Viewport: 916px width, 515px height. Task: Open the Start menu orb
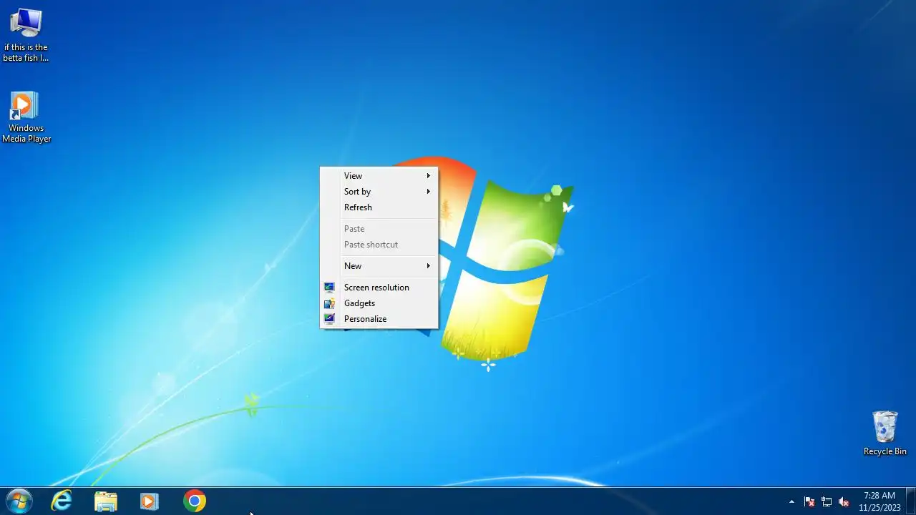[x=19, y=501]
